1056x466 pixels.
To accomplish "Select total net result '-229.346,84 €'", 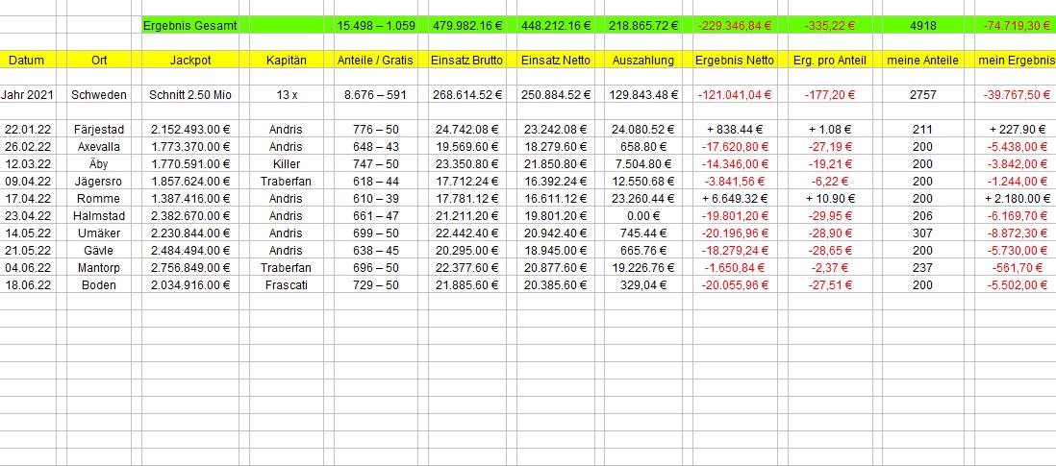I will 734,26.
